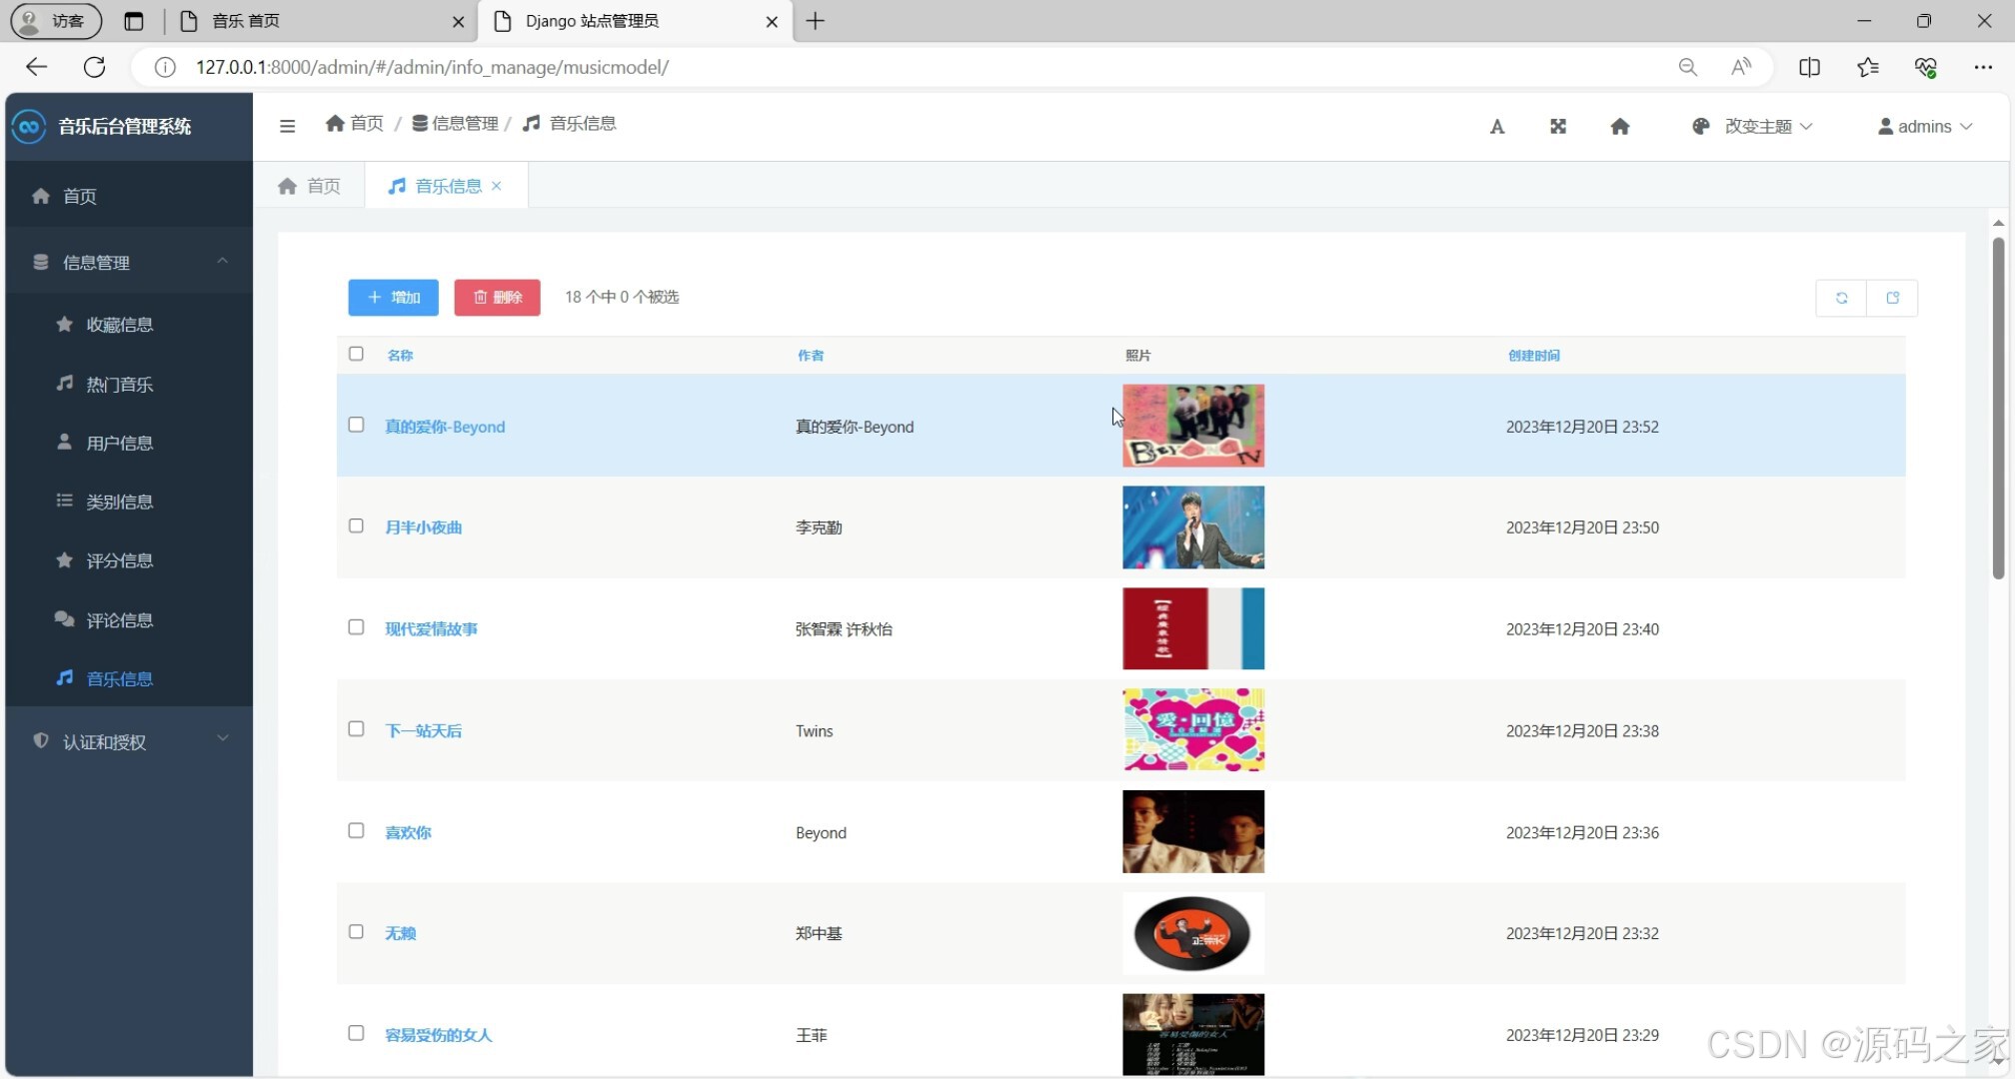Click the open-in-new-window icon button
Viewport: 2015px width, 1079px height.
tap(1892, 298)
